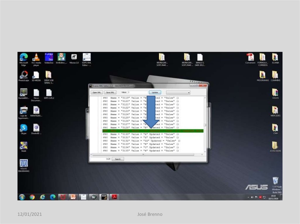Select the highlighted green FPC row
The height and width of the screenshot is (224, 300).
tap(153, 131)
